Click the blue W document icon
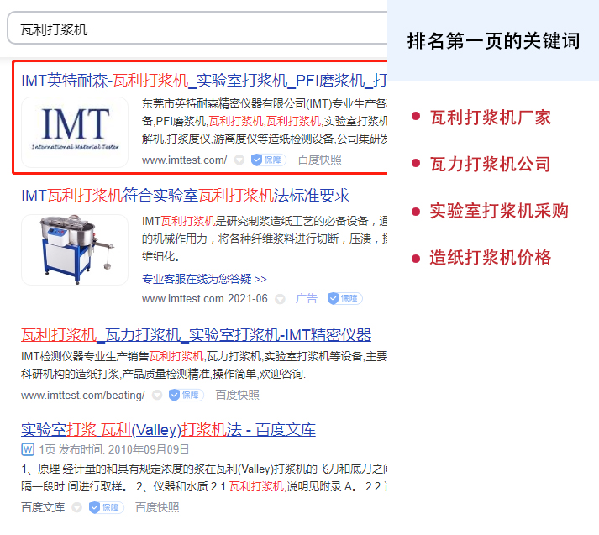599x535 pixels. (x=27, y=449)
